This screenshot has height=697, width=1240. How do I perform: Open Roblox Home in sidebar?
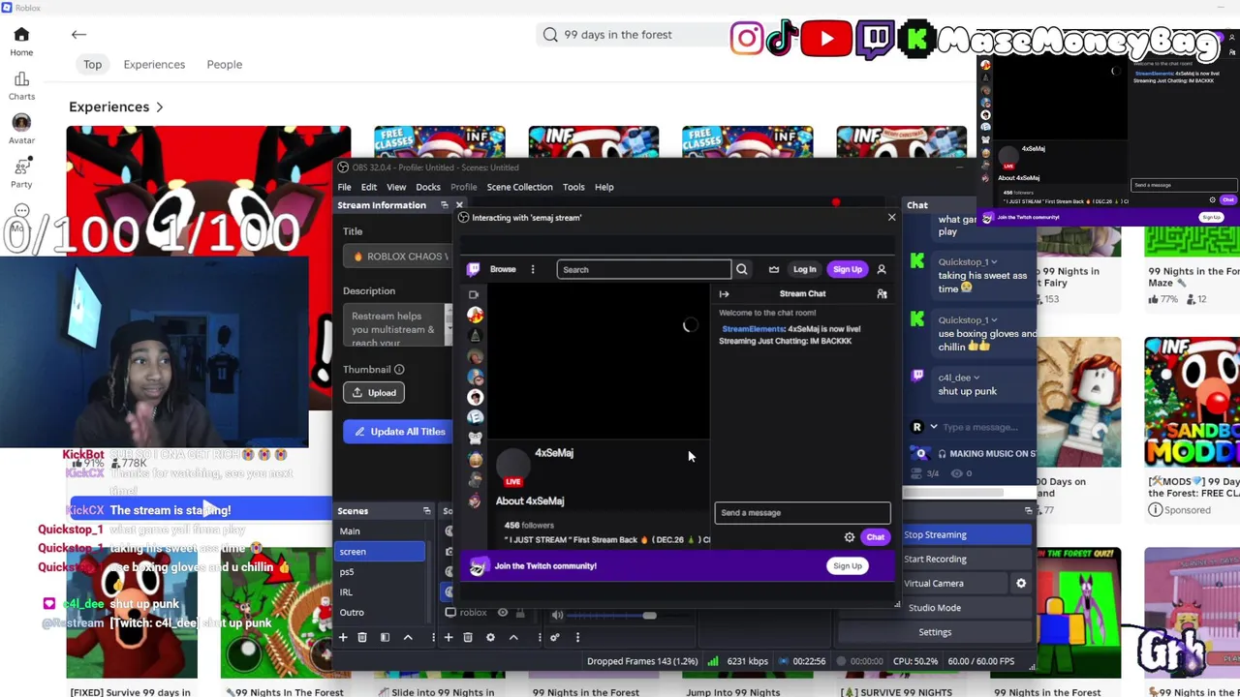pos(21,42)
